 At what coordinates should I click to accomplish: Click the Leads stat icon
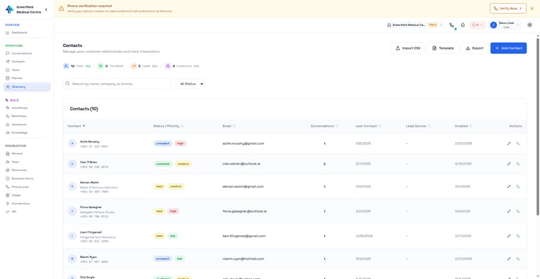click(x=133, y=66)
